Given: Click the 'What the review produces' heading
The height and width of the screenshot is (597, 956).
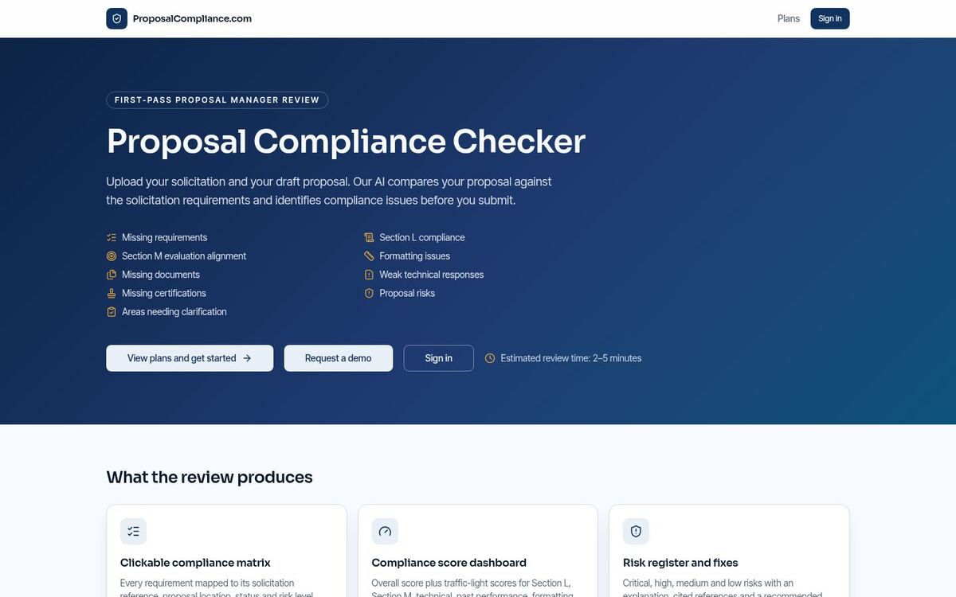Looking at the screenshot, I should [210, 477].
